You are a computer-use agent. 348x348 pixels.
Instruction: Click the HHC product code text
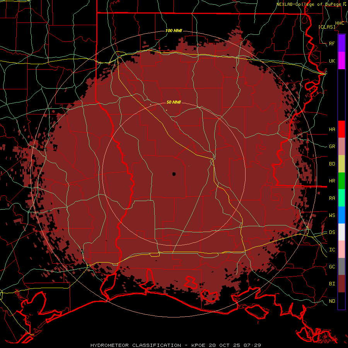pyautogui.click(x=339, y=23)
